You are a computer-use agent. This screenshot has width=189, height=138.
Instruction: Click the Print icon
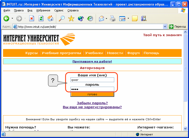(113, 18)
